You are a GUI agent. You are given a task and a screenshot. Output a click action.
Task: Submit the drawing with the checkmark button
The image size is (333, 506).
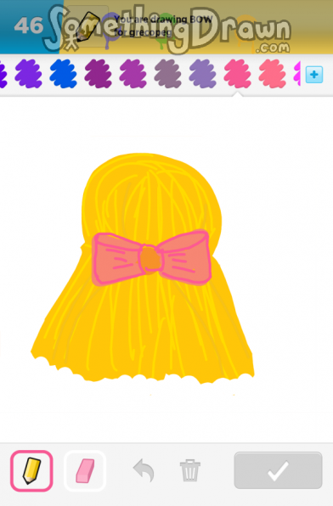[278, 470]
